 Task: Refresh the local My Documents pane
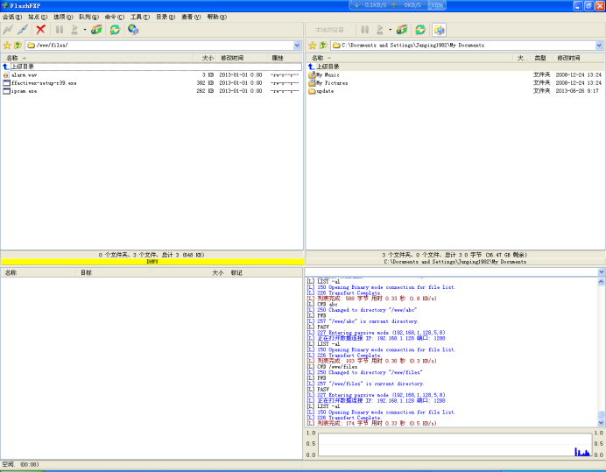[x=420, y=30]
